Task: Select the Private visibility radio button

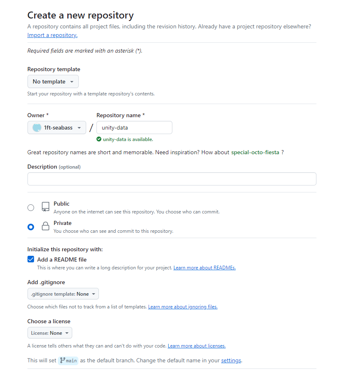Action: (x=31, y=227)
